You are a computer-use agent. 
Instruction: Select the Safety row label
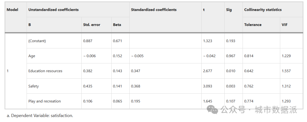tap(34, 86)
